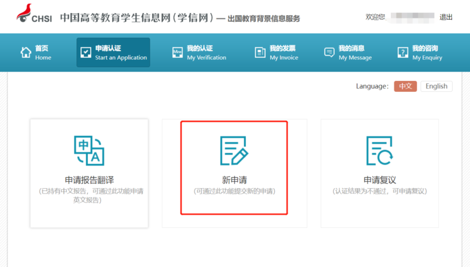Open the 我的咨询 My Enquiry tab
This screenshot has height=267, width=470.
(420, 52)
